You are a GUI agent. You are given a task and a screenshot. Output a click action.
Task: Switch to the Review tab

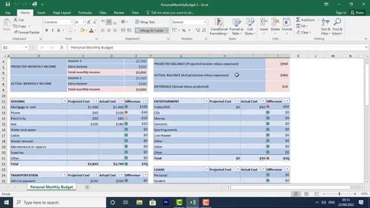[119, 13]
